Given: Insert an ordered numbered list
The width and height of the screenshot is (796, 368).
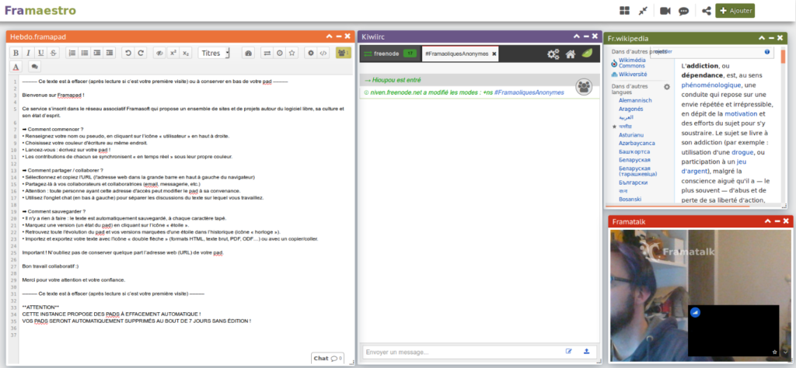Looking at the screenshot, I should click(x=72, y=53).
